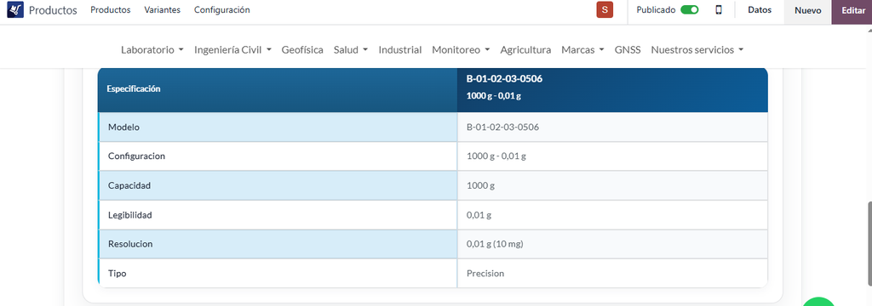Open the GNSS nav link
This screenshot has height=306, width=872.
[x=628, y=50]
